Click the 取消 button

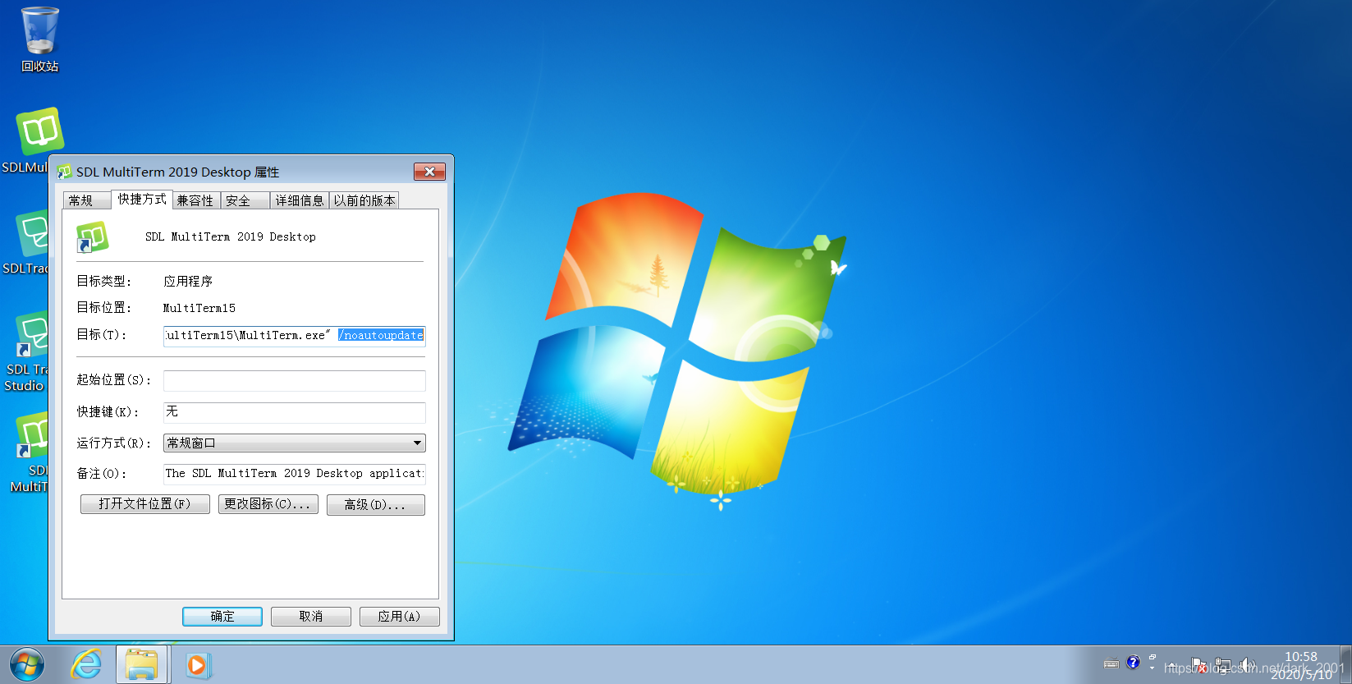[311, 617]
